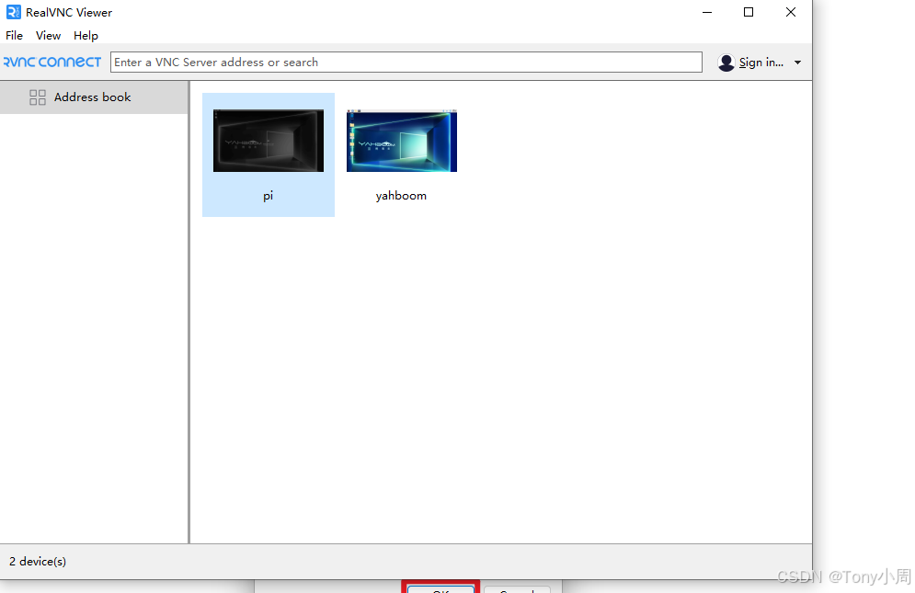The image size is (915, 593).
Task: Click the pi device label
Action: tap(268, 196)
